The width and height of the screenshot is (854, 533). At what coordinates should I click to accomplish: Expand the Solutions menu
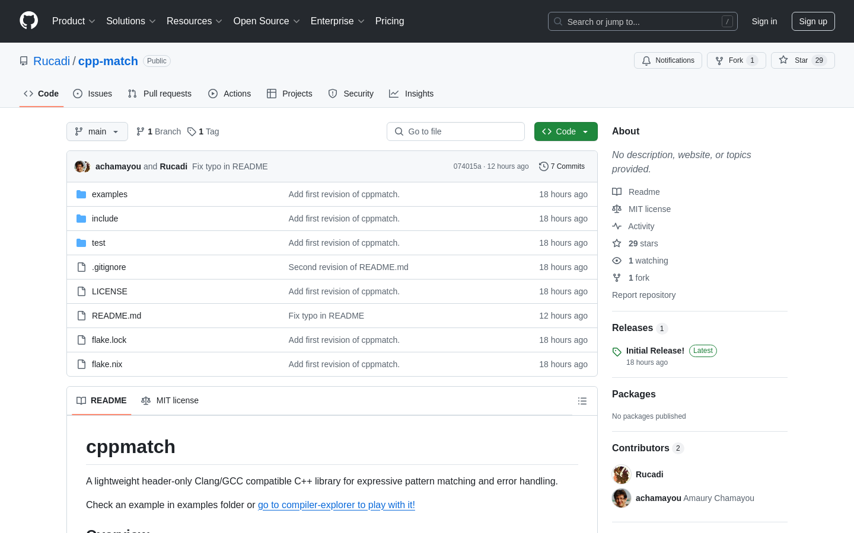(131, 21)
